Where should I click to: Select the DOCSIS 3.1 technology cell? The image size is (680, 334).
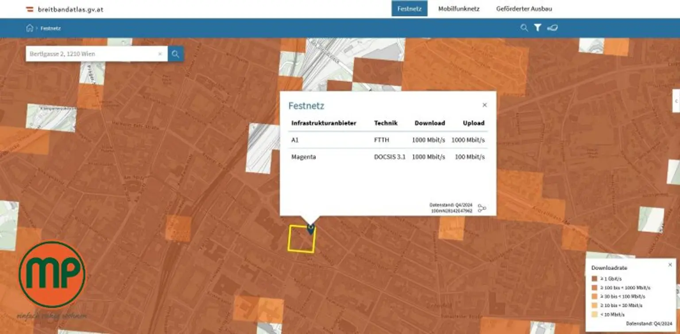click(x=390, y=157)
